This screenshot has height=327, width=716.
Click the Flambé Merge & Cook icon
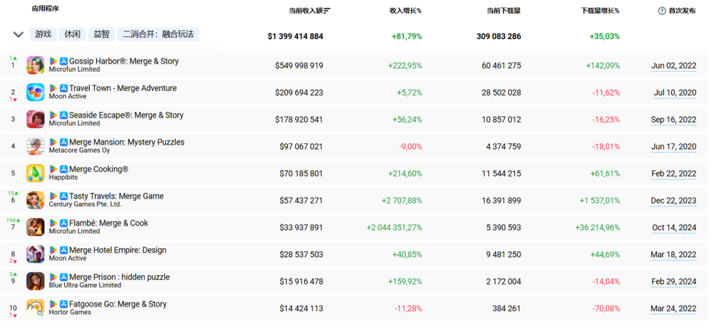pyautogui.click(x=36, y=227)
